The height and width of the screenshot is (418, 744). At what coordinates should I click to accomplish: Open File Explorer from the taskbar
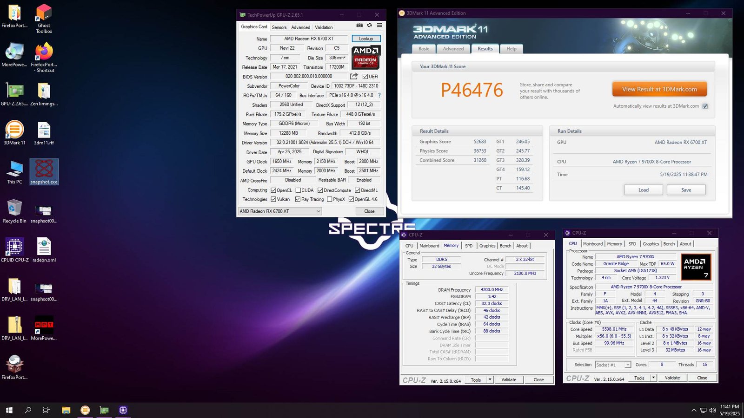(x=66, y=410)
